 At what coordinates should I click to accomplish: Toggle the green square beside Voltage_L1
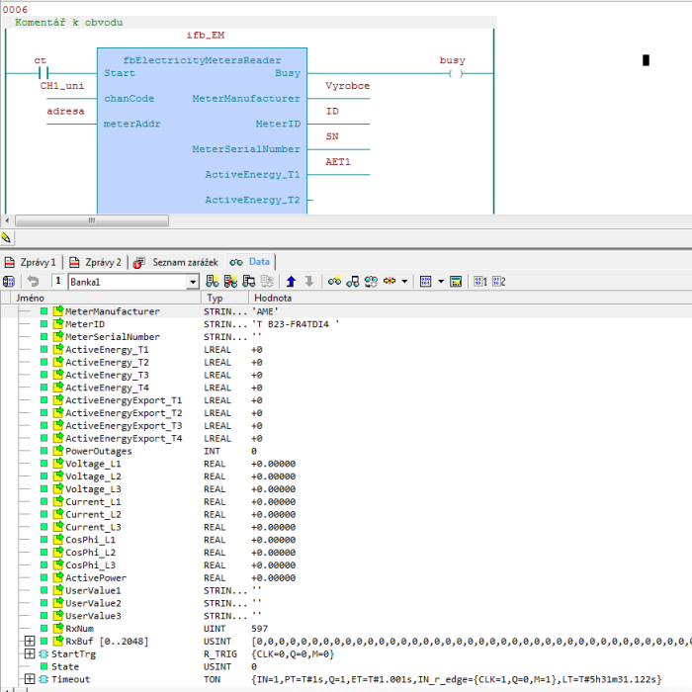coord(44,464)
